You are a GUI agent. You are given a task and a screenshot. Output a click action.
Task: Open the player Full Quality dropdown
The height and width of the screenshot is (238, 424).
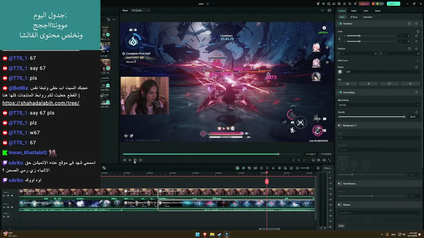tap(140, 10)
